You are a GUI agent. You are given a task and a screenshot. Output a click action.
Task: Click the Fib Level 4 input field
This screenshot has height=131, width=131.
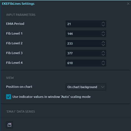point(86,63)
